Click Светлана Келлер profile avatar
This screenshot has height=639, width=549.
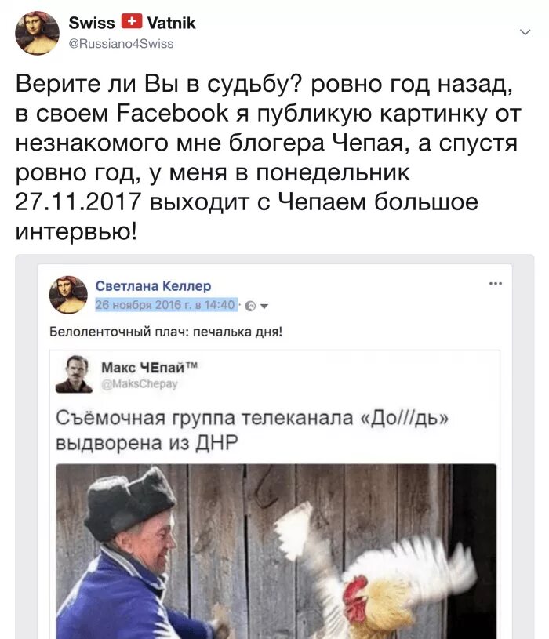[x=68, y=295]
